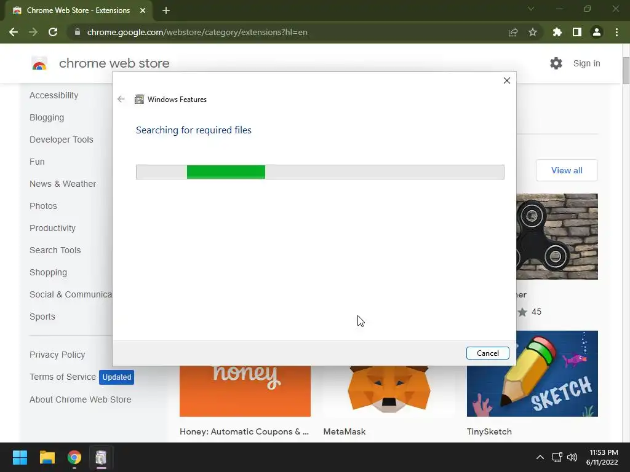Open the volume tray icon
The height and width of the screenshot is (472, 630).
[x=572, y=457]
